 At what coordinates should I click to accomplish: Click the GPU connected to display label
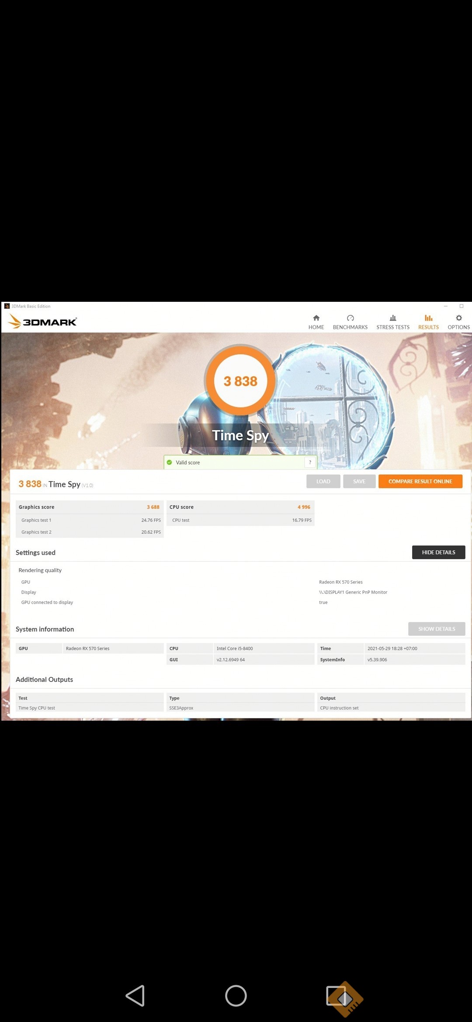tap(47, 602)
